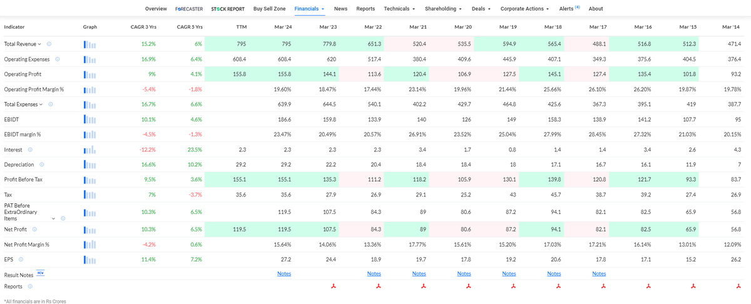Open the EBIDT margin % bar graph
Image resolution: width=751 pixels, height=304 pixels.
click(x=89, y=134)
